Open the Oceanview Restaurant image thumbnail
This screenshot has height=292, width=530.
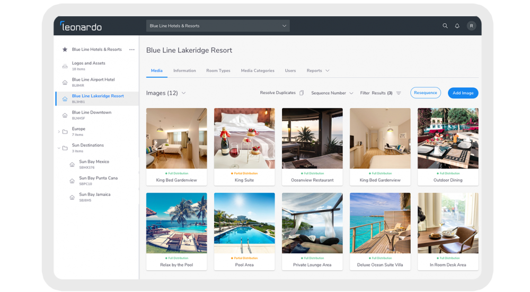click(x=312, y=138)
